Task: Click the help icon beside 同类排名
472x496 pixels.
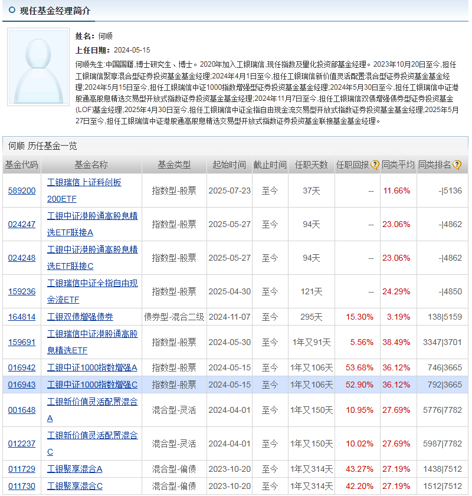Action: [x=457, y=165]
